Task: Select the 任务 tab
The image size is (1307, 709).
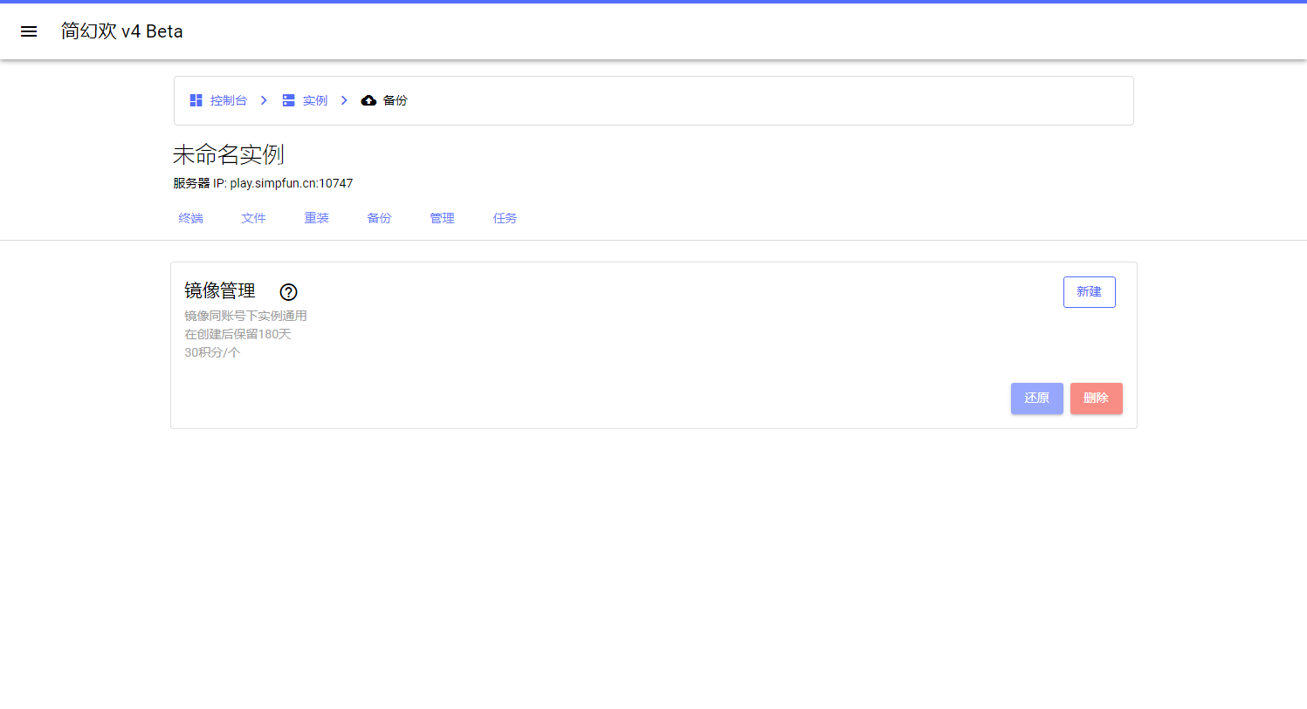Action: pyautogui.click(x=505, y=218)
